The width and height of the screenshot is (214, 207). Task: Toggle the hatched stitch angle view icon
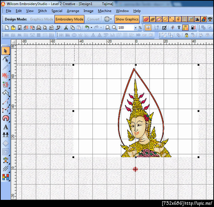pos(152,19)
